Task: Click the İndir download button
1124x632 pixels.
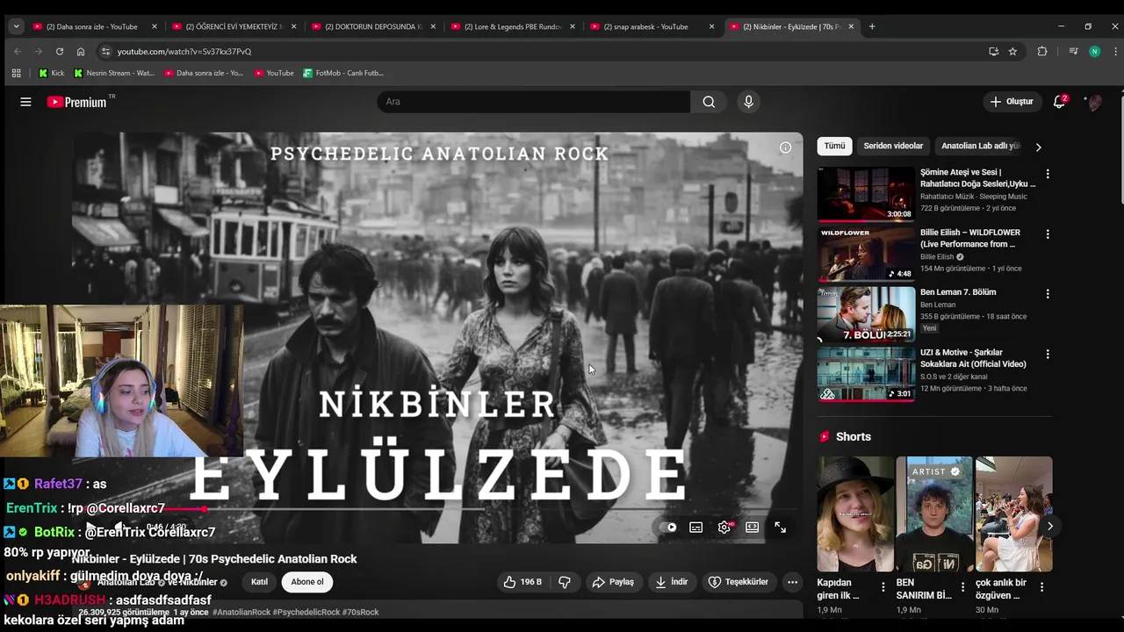Action: 672,582
